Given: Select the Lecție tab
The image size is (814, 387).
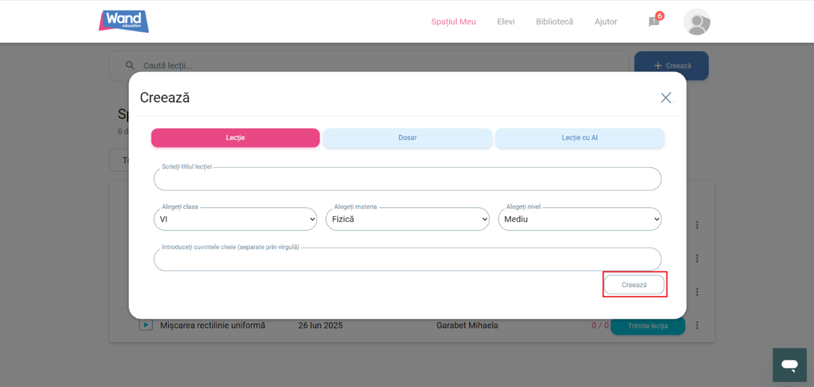Looking at the screenshot, I should click(x=235, y=138).
